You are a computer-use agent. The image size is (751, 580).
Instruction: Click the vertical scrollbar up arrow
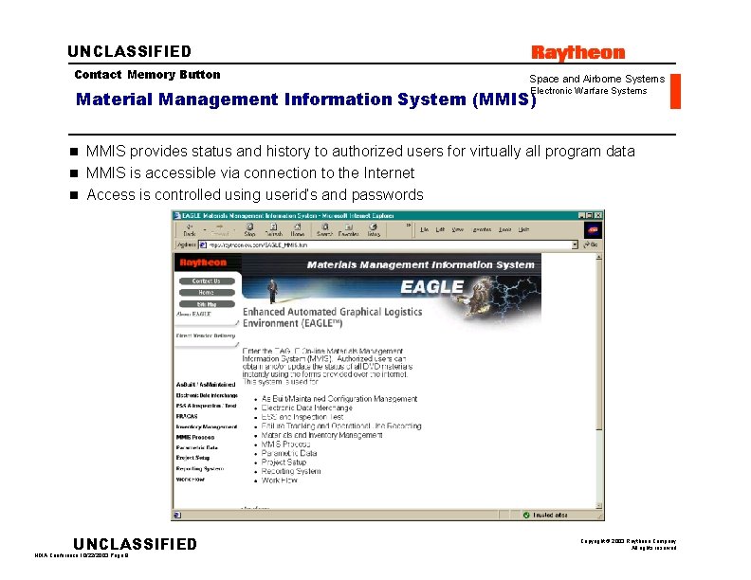[x=598, y=258]
